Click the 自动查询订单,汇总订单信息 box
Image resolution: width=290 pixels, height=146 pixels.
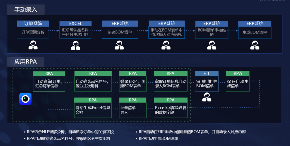(49, 84)
